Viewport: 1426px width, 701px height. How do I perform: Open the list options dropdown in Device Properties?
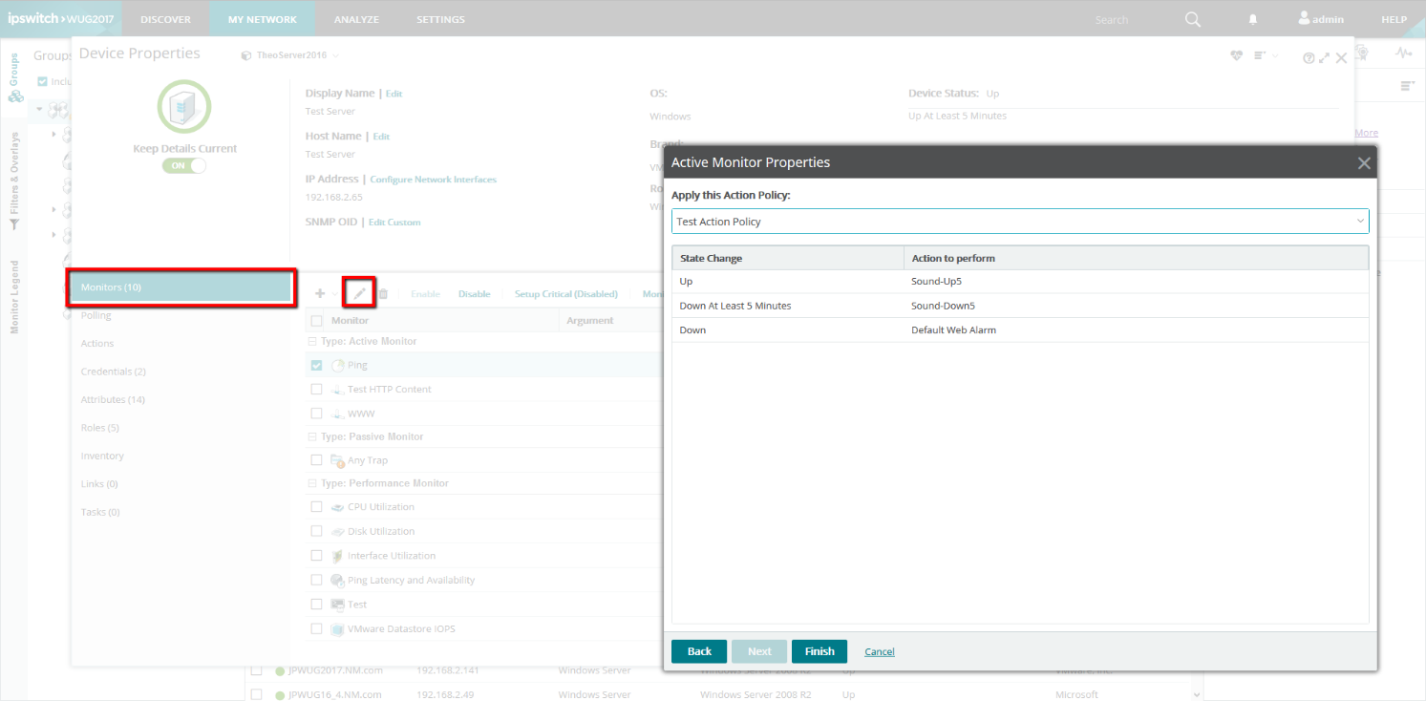point(1266,56)
